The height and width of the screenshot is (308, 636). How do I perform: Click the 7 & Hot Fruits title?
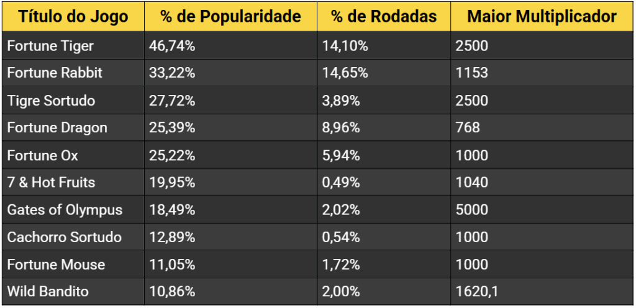[x=51, y=183]
